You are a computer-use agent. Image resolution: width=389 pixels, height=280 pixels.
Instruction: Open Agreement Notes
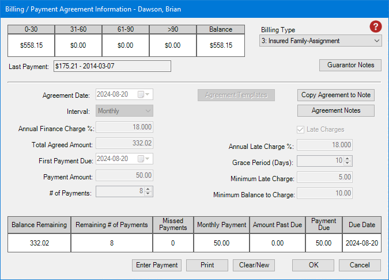(x=336, y=110)
